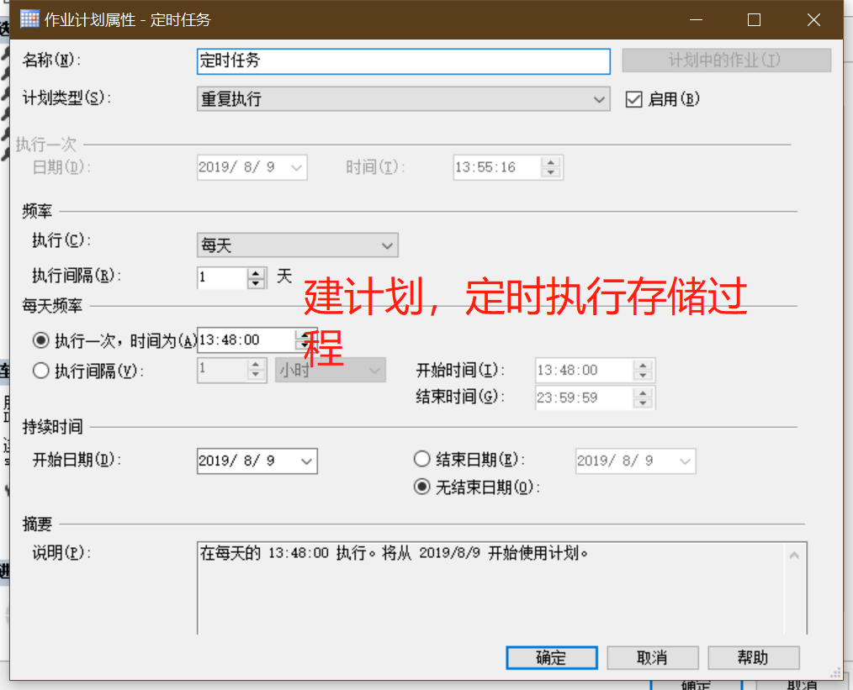Click the 确定 button
Screen dimensions: 853x690
(x=551, y=657)
